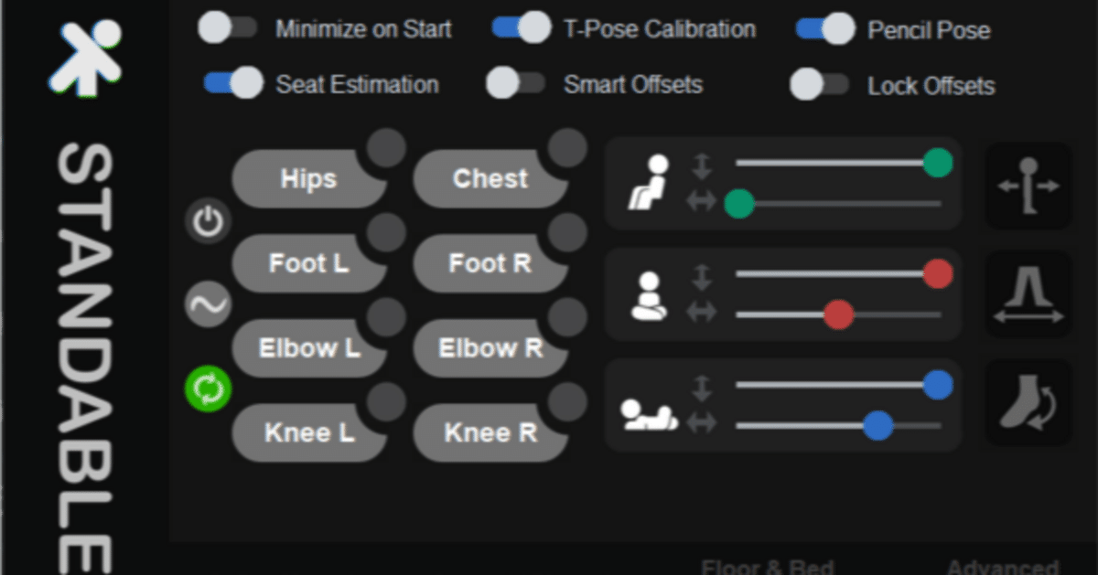The width and height of the screenshot is (1098, 575).
Task: Enable the Minimize on Start toggle
Action: (228, 28)
